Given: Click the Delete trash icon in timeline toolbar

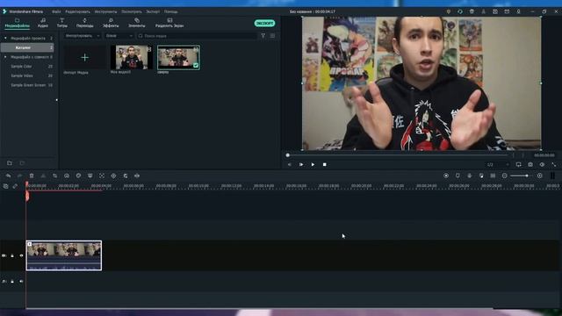Looking at the screenshot, I should point(32,176).
